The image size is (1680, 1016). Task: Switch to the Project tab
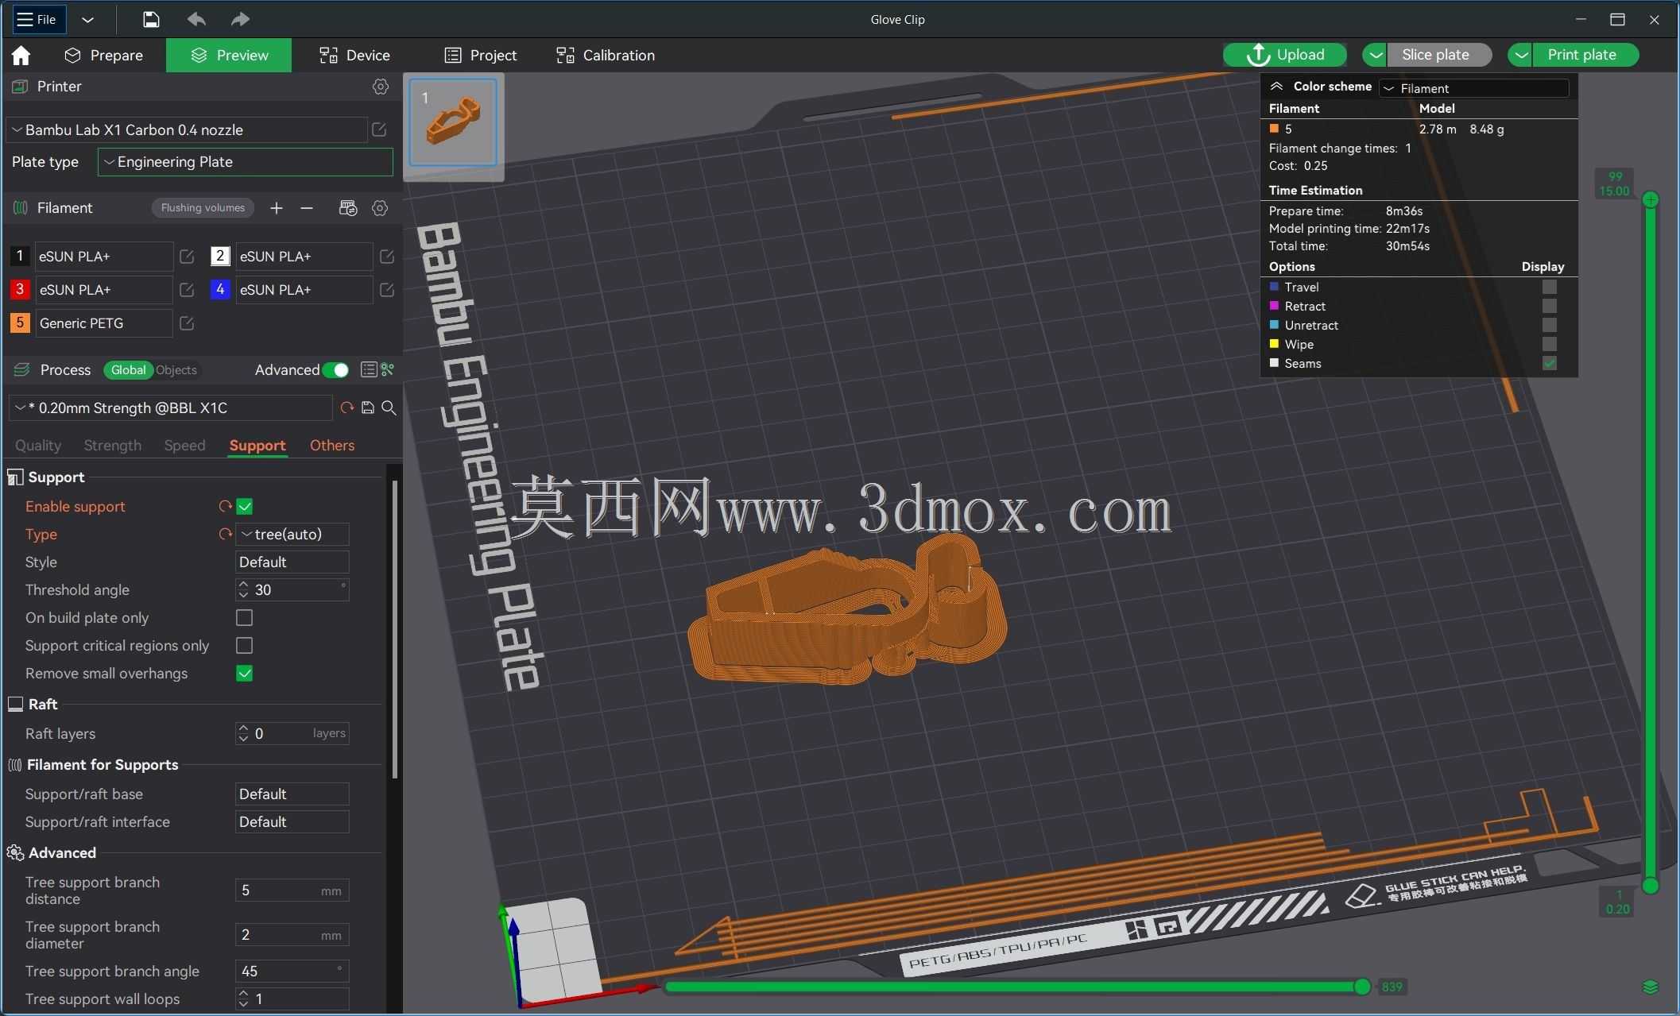pyautogui.click(x=481, y=55)
